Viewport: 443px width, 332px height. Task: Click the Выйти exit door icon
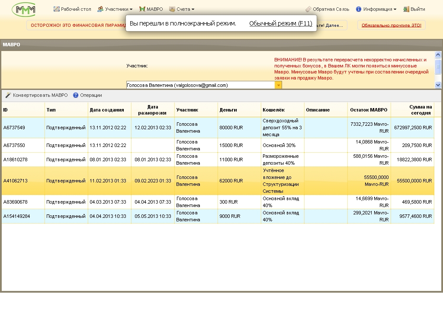pos(406,9)
